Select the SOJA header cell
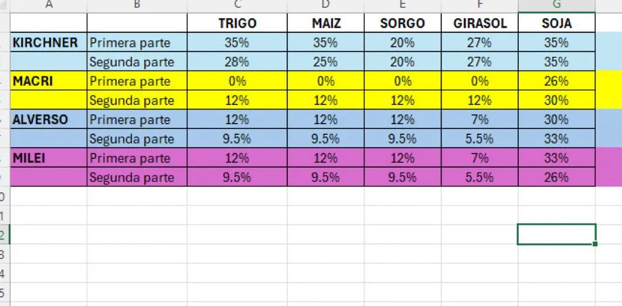This screenshot has width=622, height=306. (556, 23)
